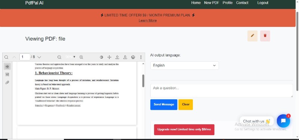Image resolution: width=299 pixels, height=140 pixels.
Task: Click Upgrade now $9/mo button
Action: pyautogui.click(x=184, y=130)
